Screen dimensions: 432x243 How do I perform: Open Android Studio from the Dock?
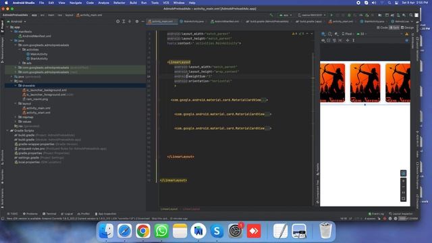(x=198, y=231)
